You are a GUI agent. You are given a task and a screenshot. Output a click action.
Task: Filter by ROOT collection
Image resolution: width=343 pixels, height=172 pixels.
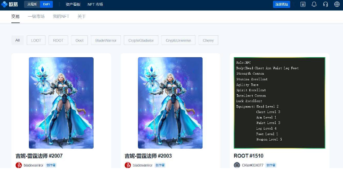59,40
